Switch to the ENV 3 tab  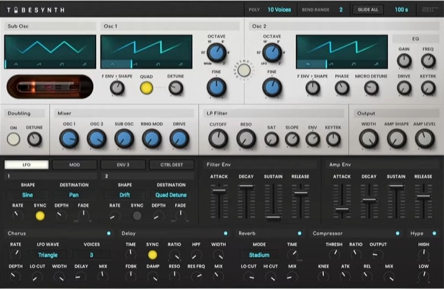coord(123,165)
